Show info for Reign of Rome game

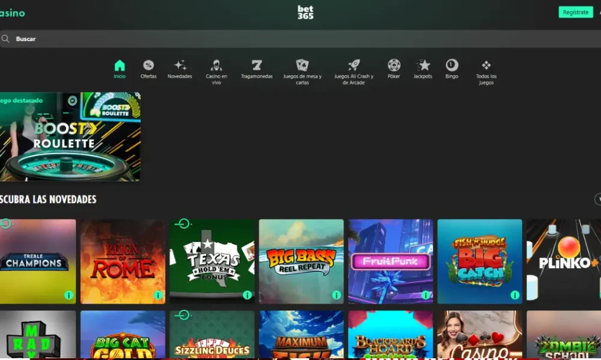[x=158, y=295]
